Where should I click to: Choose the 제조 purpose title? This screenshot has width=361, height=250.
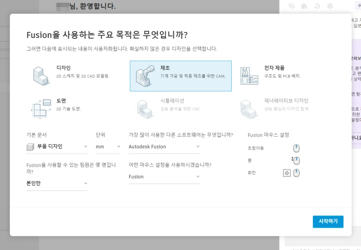pos(165,68)
